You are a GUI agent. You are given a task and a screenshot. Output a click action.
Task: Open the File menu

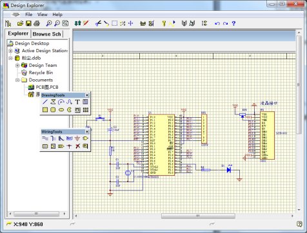point(29,15)
